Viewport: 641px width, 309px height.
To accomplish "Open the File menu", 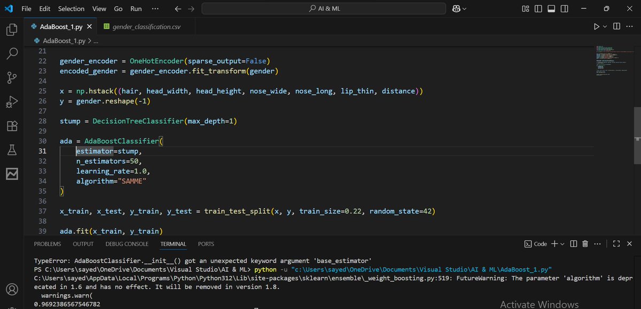I will (x=27, y=9).
